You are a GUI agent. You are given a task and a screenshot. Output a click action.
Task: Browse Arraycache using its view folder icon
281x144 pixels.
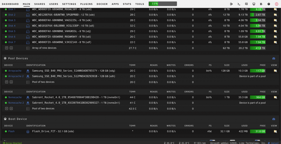[x=275, y=71]
